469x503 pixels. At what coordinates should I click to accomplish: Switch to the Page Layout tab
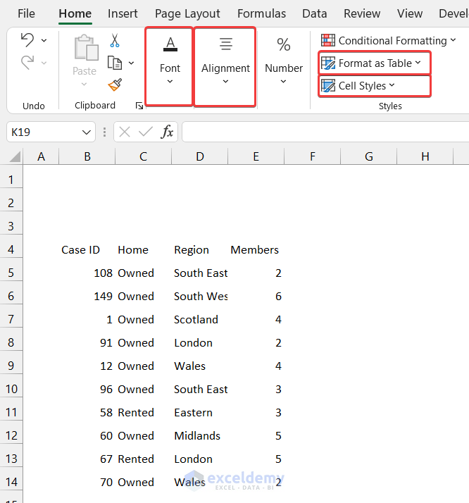[x=187, y=14]
